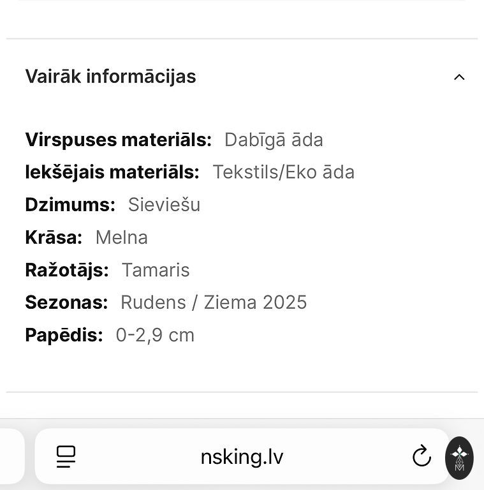Collapse the Vairāk informācijas section chevron

459,77
